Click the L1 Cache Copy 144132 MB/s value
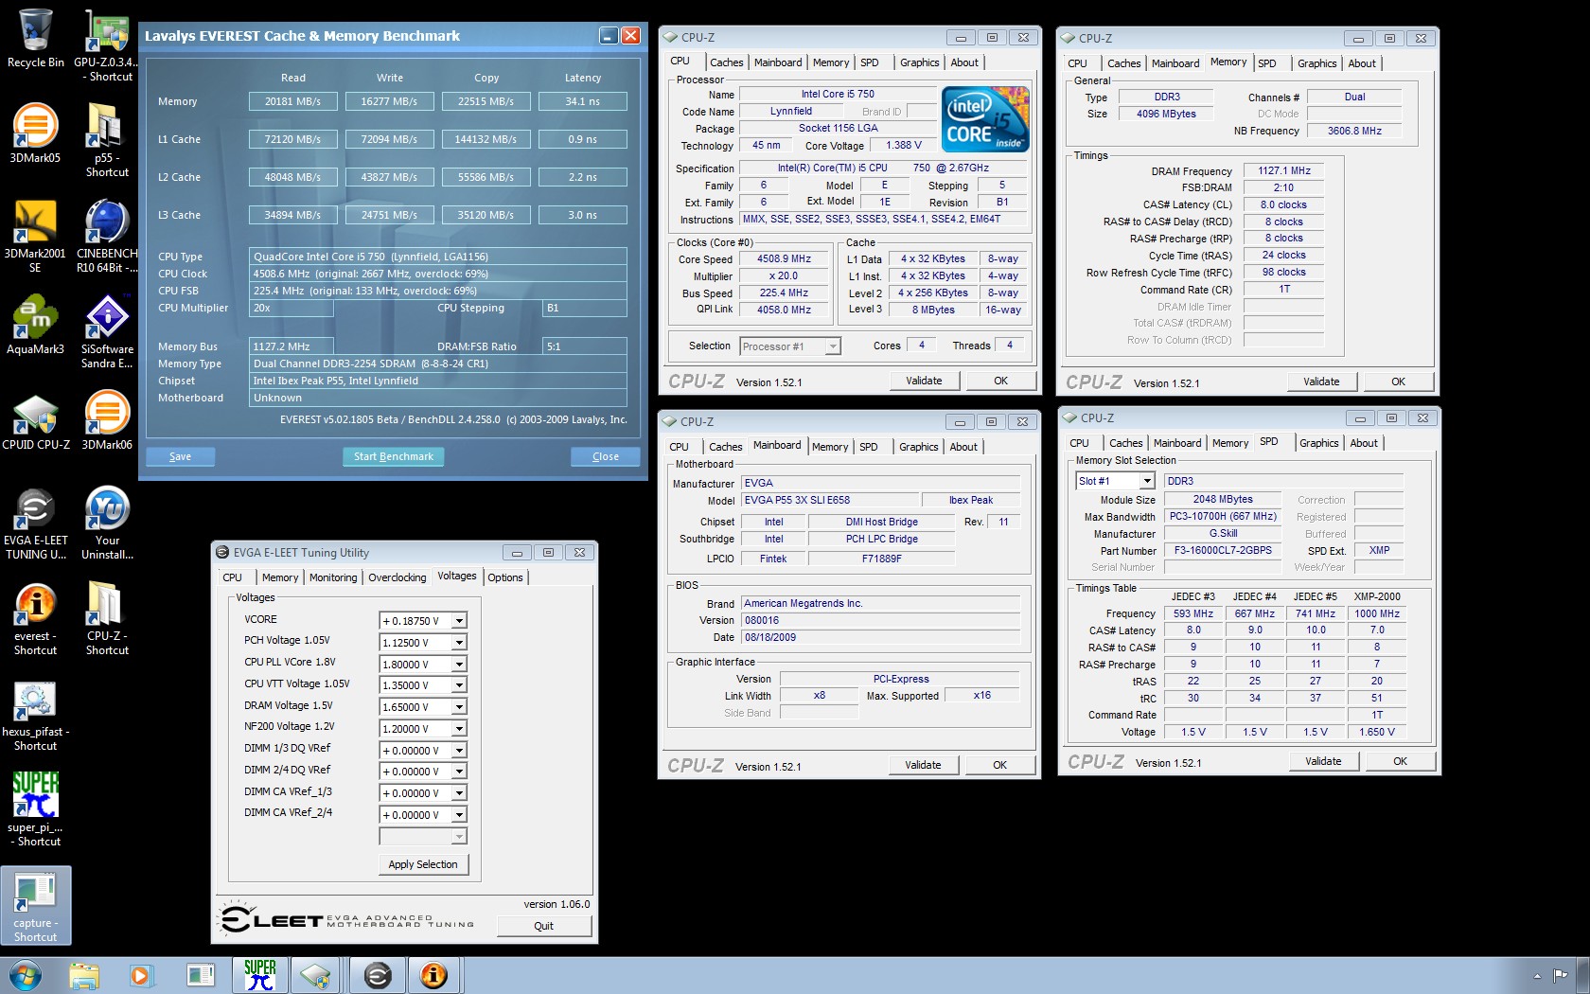Image resolution: width=1590 pixels, height=994 pixels. tap(486, 139)
